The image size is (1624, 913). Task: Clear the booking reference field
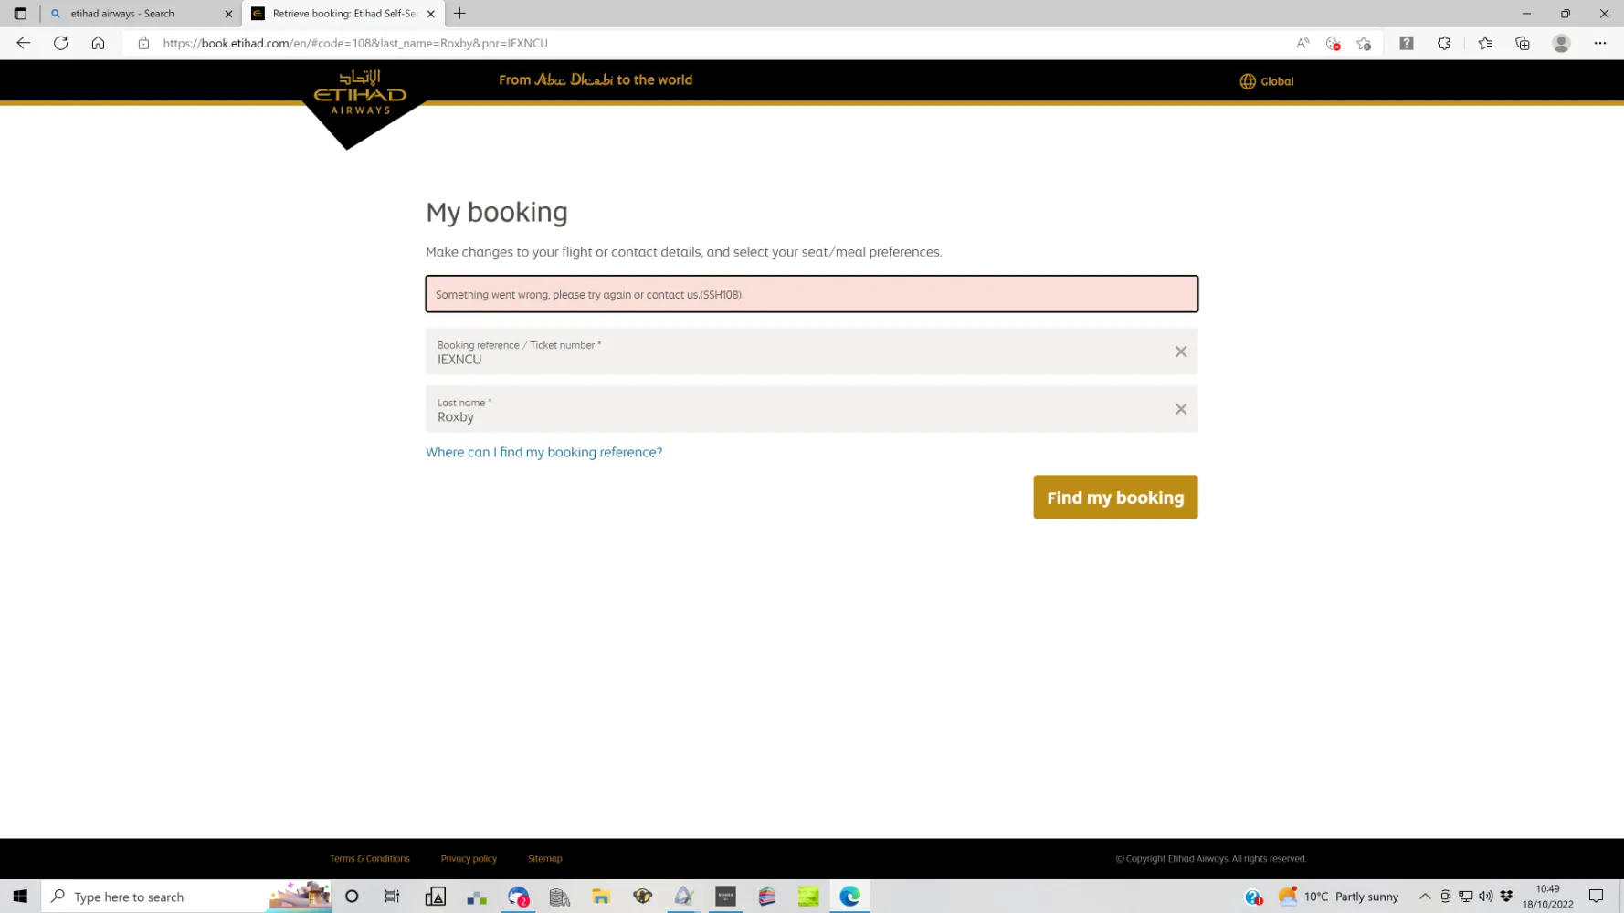click(1181, 352)
